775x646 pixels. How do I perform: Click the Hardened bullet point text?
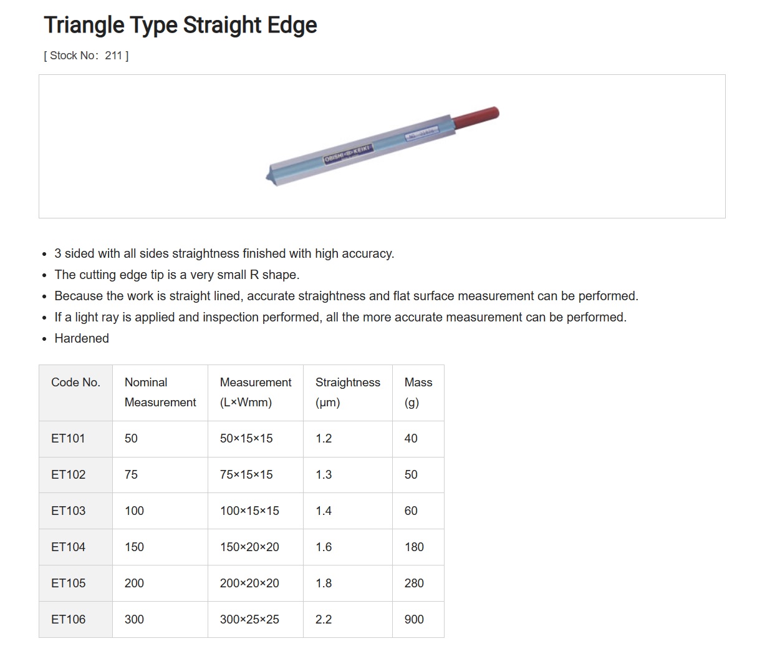(82, 338)
